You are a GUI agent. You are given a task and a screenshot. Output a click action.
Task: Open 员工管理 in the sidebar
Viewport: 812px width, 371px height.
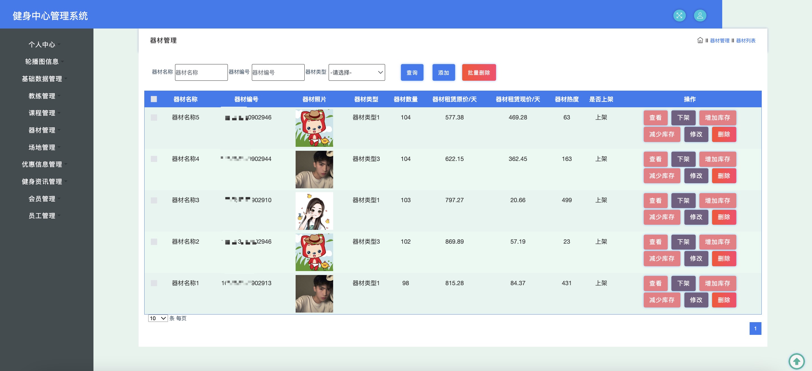click(x=44, y=216)
